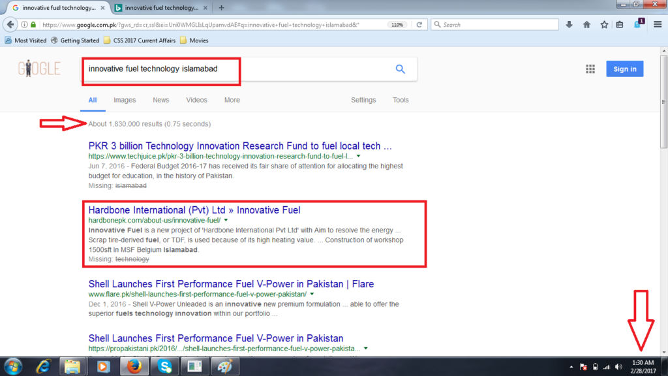Open Most Visited bookmarks folder
The height and width of the screenshot is (376, 668).
pyautogui.click(x=25, y=40)
